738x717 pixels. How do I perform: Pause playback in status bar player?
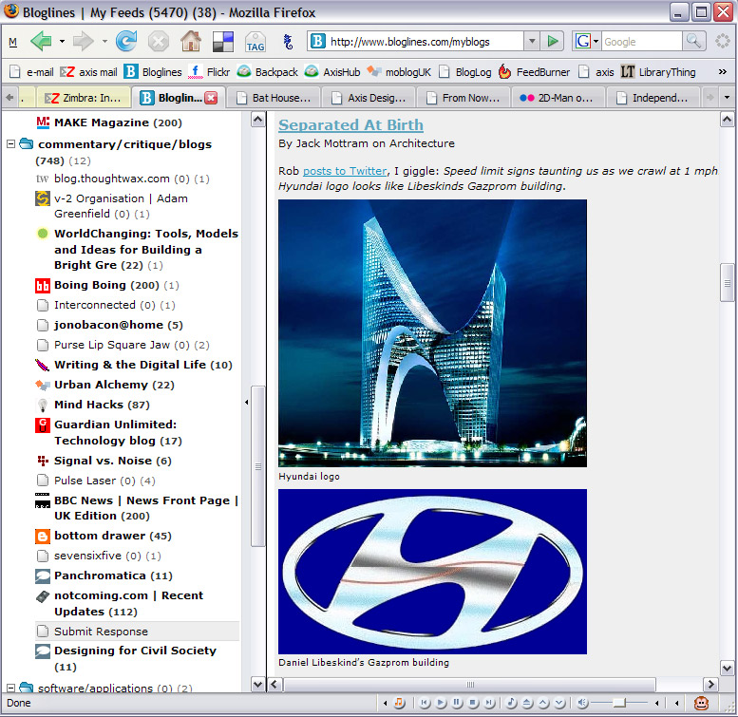coord(457,703)
